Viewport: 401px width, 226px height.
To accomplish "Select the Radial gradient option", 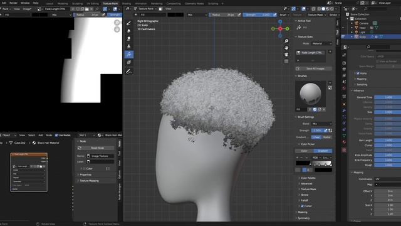I will click(326, 137).
